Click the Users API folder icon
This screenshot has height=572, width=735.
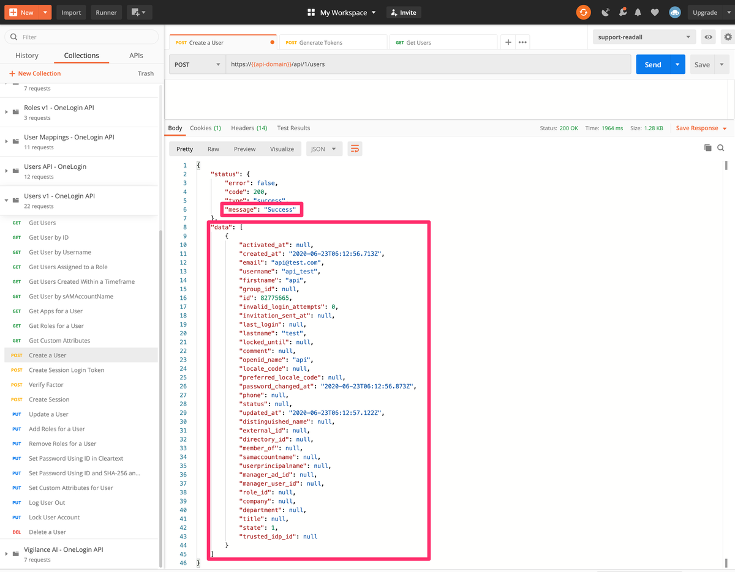coord(16,171)
